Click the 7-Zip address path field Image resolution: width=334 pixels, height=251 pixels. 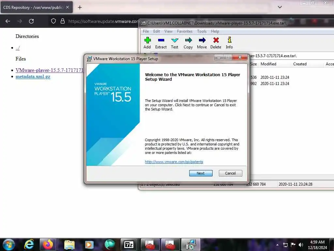tap(291, 56)
